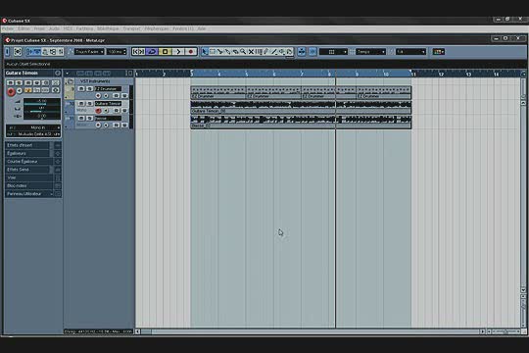Toggle inspector record enable red button
The image size is (529, 353).
11,91
